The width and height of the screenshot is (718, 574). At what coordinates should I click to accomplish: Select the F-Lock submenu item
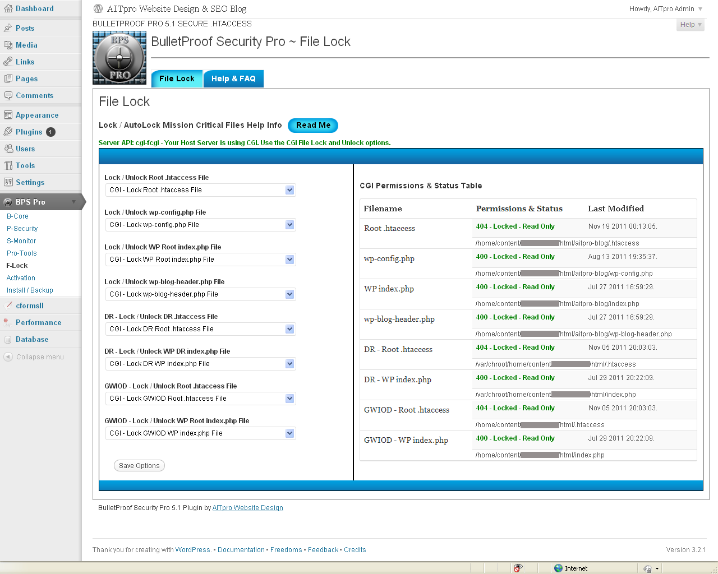[x=17, y=266]
